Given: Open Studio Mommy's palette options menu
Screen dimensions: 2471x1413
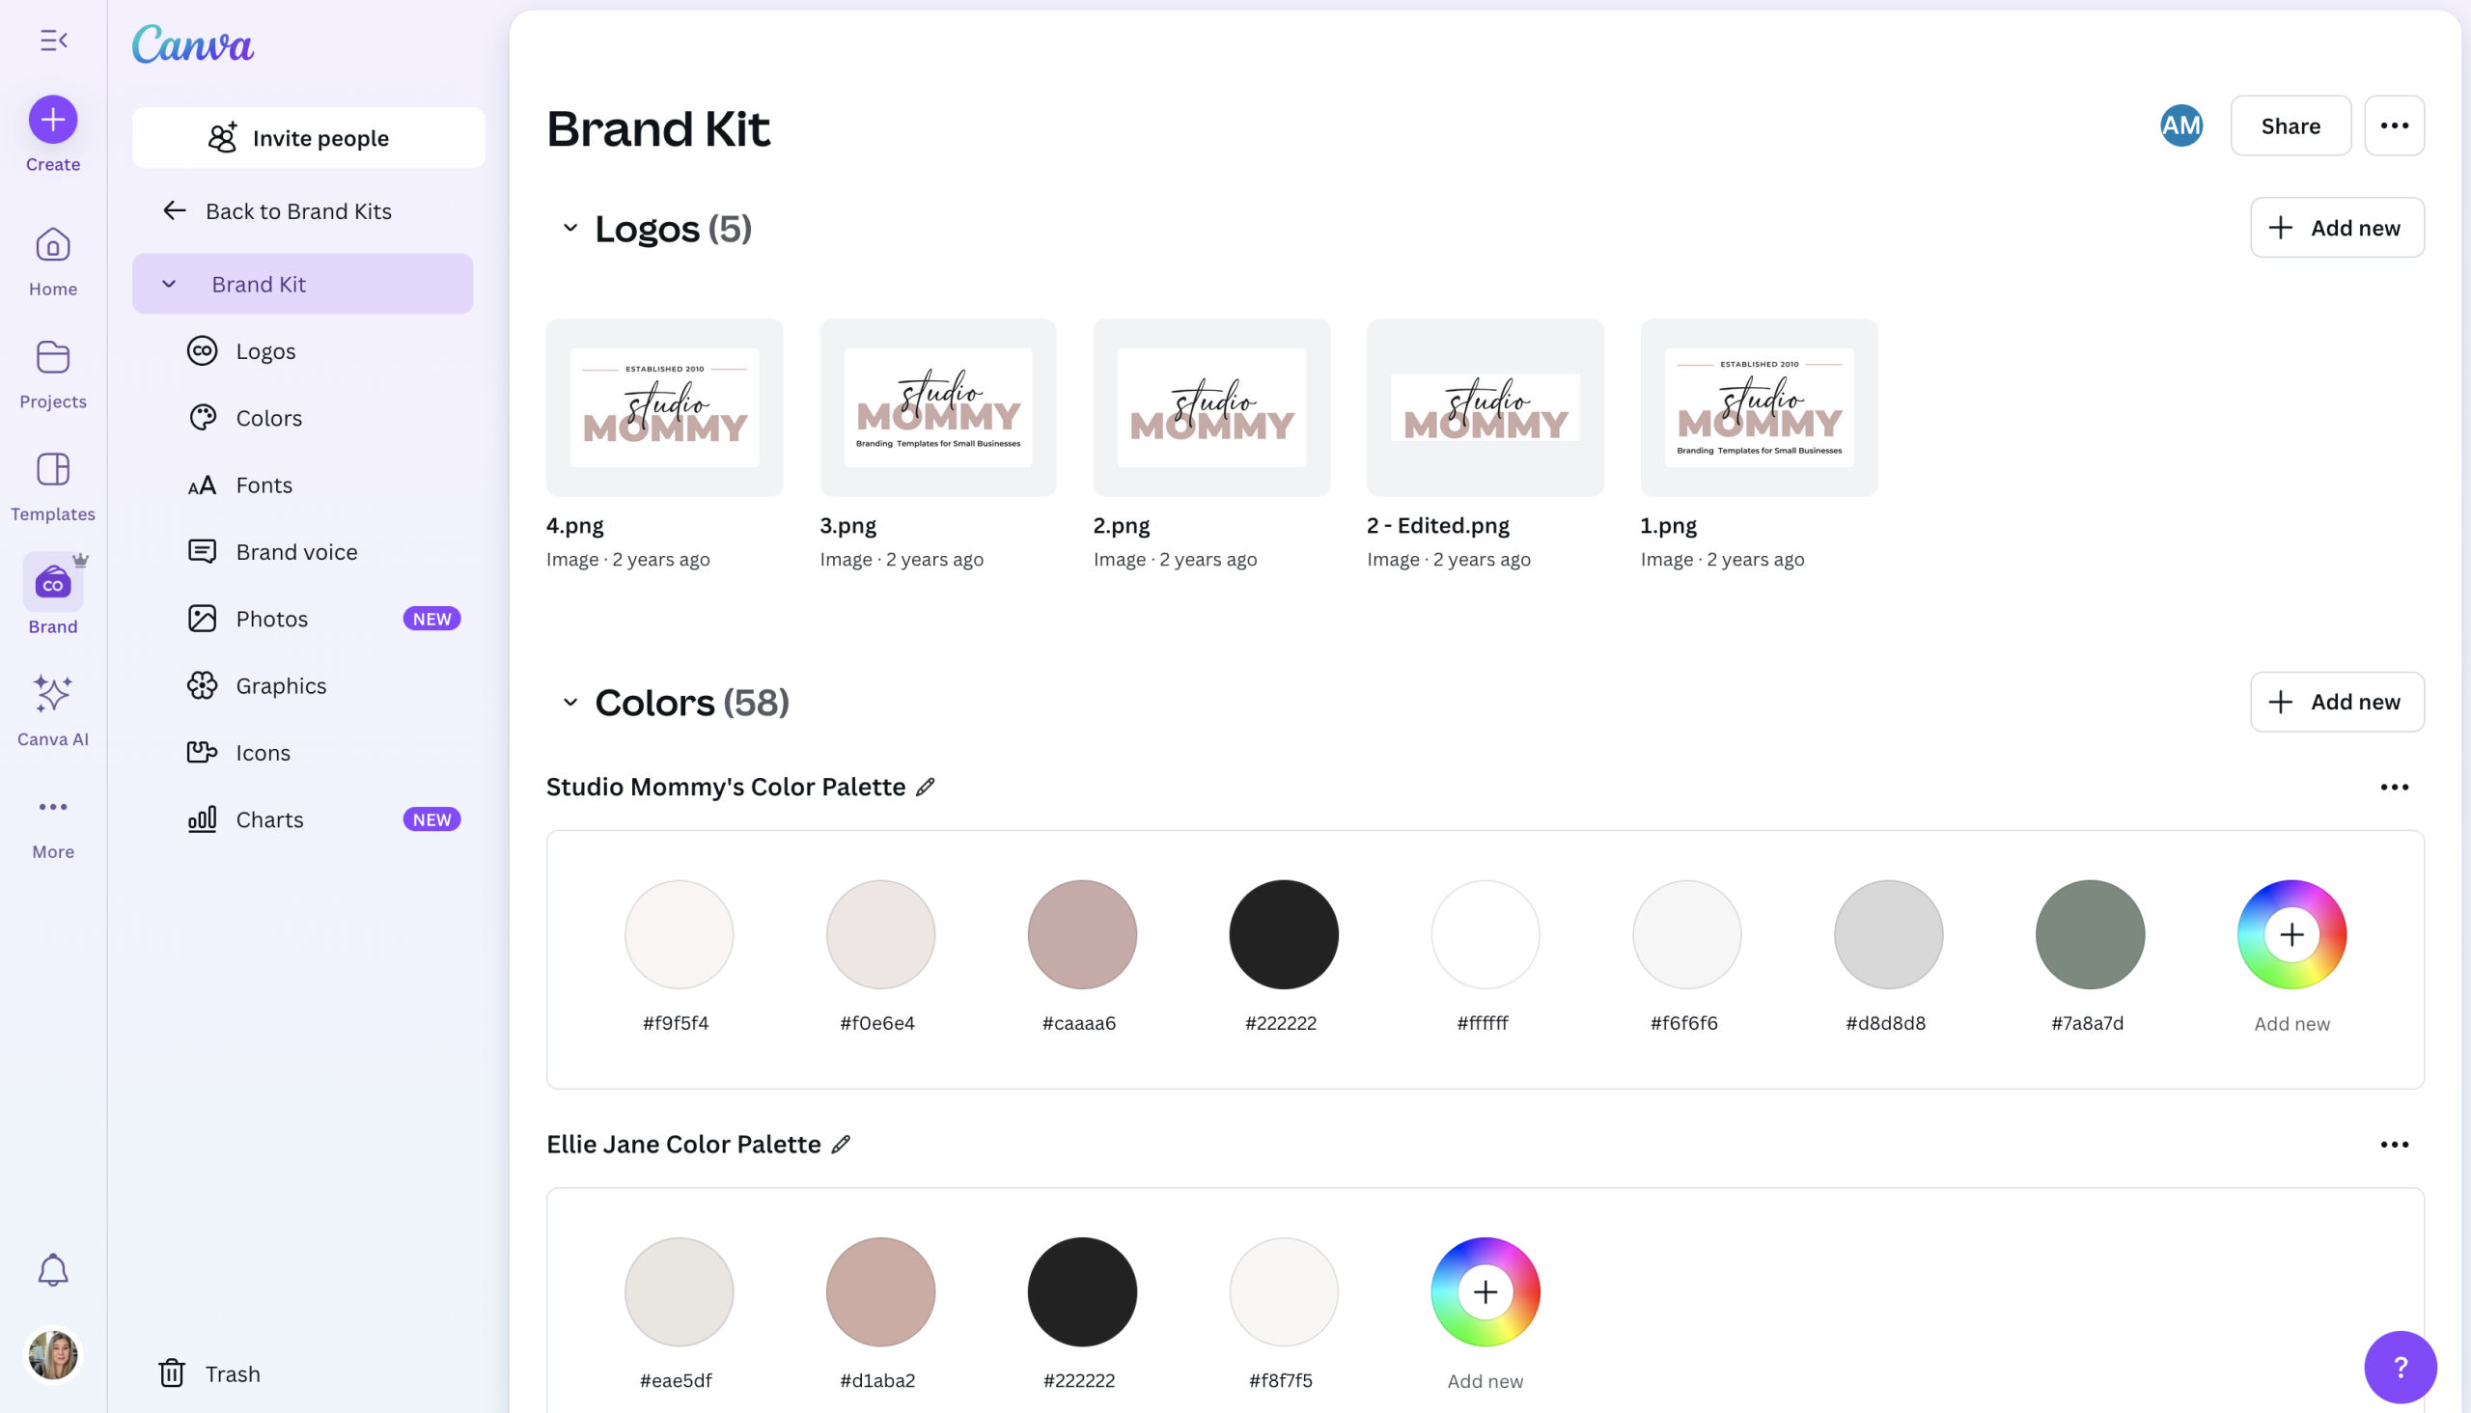Looking at the screenshot, I should pos(2395,787).
